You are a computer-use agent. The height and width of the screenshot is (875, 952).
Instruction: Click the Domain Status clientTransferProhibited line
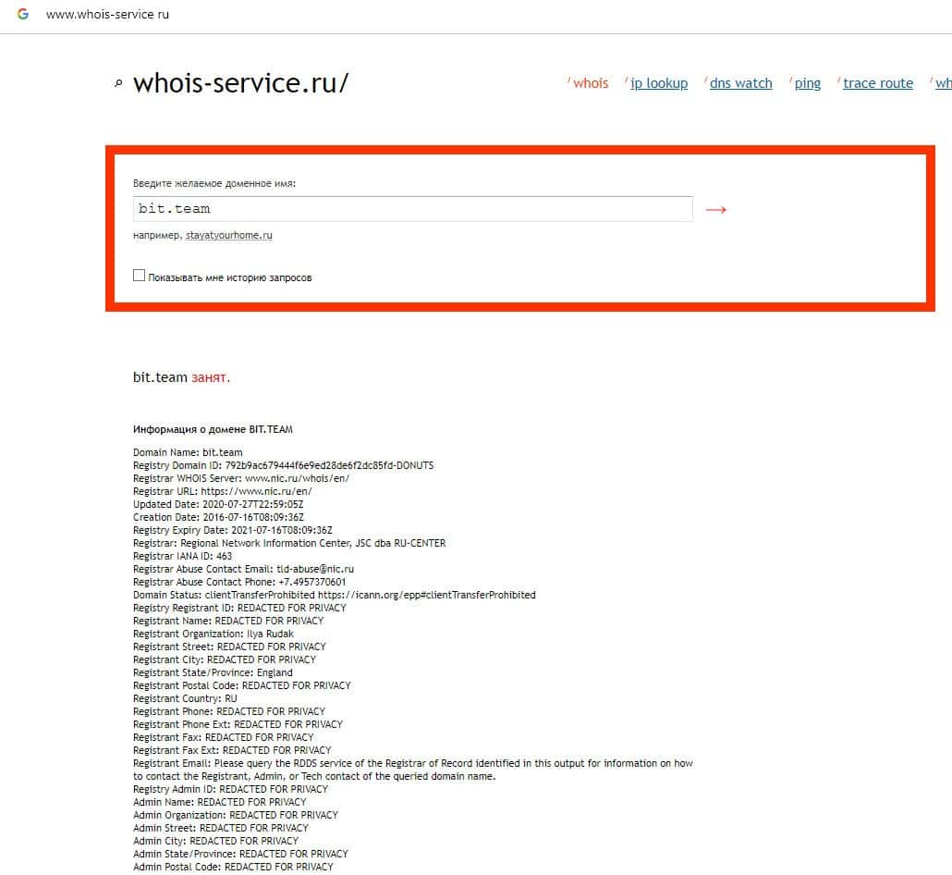coord(335,595)
